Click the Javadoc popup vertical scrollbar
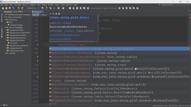This screenshot has height=107, width=191. [98, 19]
